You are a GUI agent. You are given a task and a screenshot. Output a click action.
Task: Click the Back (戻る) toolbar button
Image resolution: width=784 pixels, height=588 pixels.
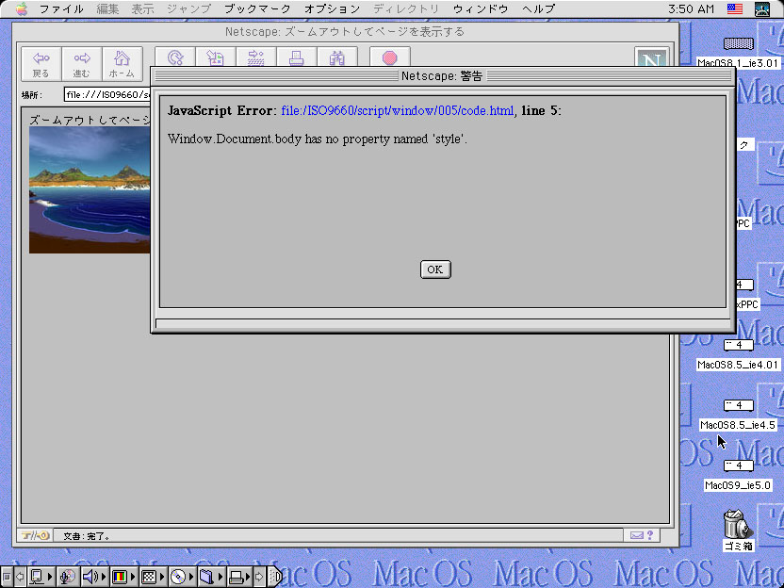point(41,64)
